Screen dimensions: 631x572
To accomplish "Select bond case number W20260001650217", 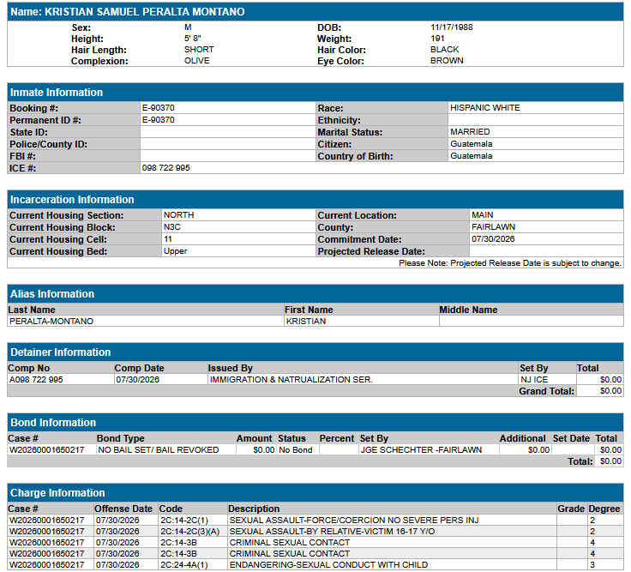I will click(x=46, y=450).
